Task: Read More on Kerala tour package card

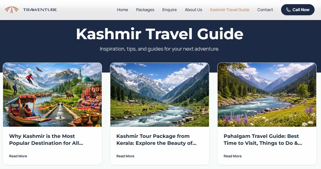Action: coord(125,156)
